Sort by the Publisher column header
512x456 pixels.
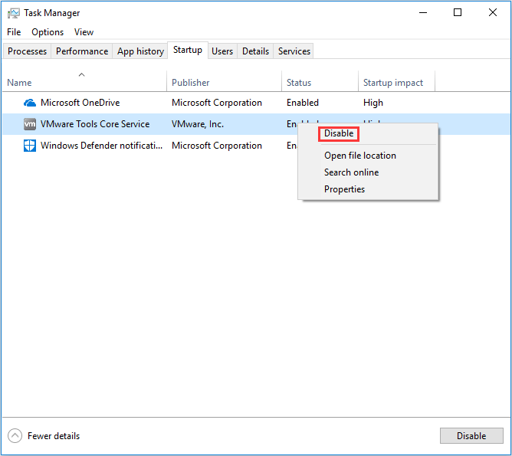[x=224, y=83]
